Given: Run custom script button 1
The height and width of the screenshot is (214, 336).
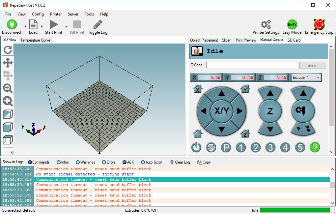Looking at the screenshot, I should click(x=241, y=147).
